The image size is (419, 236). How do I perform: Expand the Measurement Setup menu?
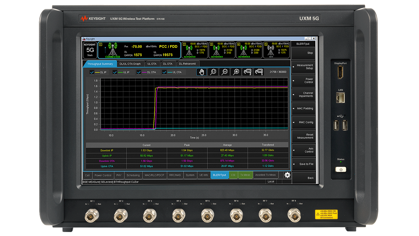point(303,67)
